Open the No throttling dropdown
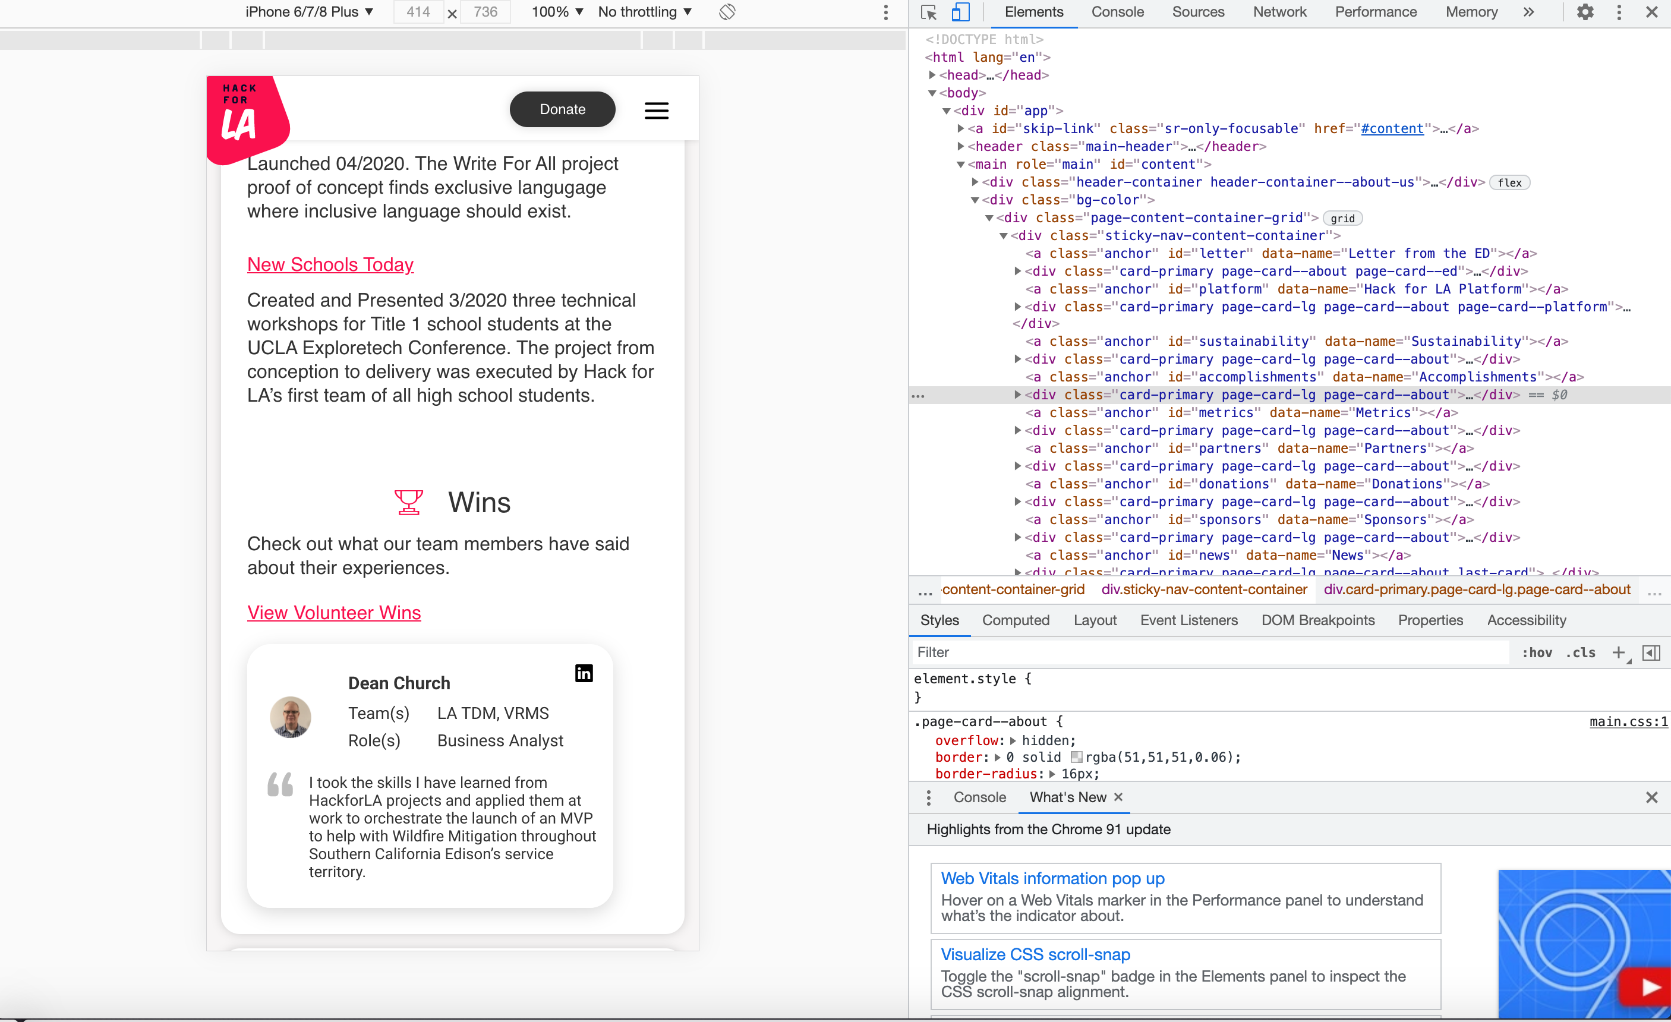1671x1022 pixels. point(644,12)
